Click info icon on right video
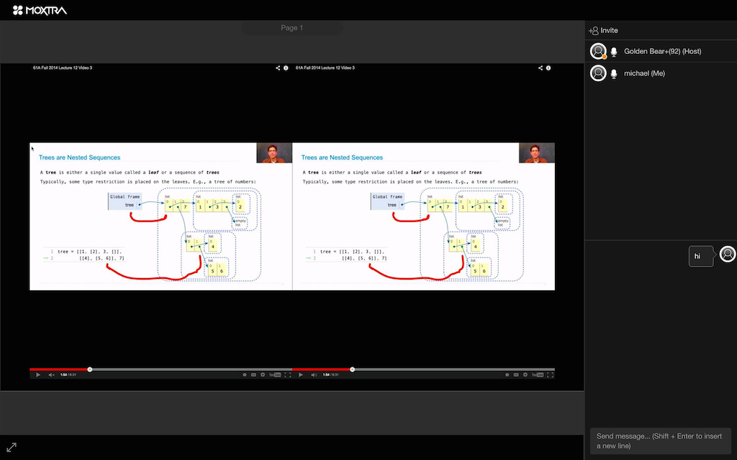The width and height of the screenshot is (737, 460). (548, 68)
